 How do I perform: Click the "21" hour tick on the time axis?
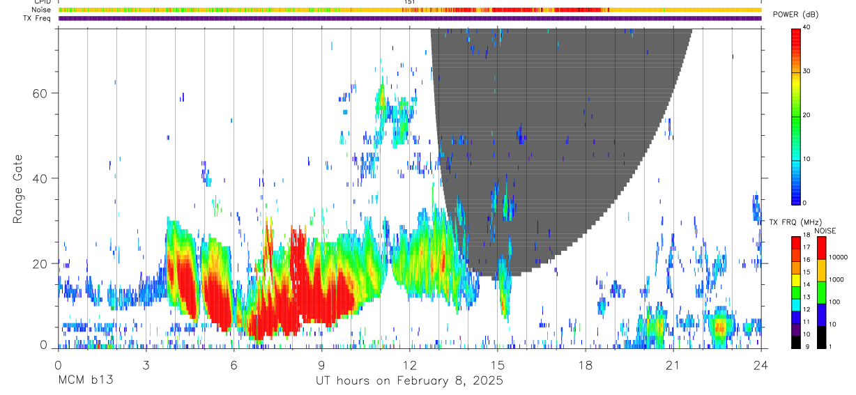click(x=673, y=364)
